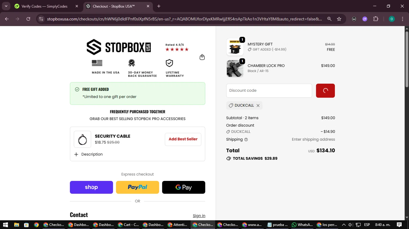
Task: Close the Verify Codes SimplyCodes tab
Action: pos(77,6)
